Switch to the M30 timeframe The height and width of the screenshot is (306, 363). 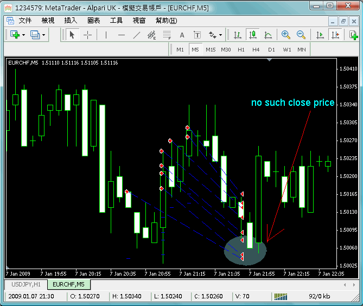pos(226,49)
